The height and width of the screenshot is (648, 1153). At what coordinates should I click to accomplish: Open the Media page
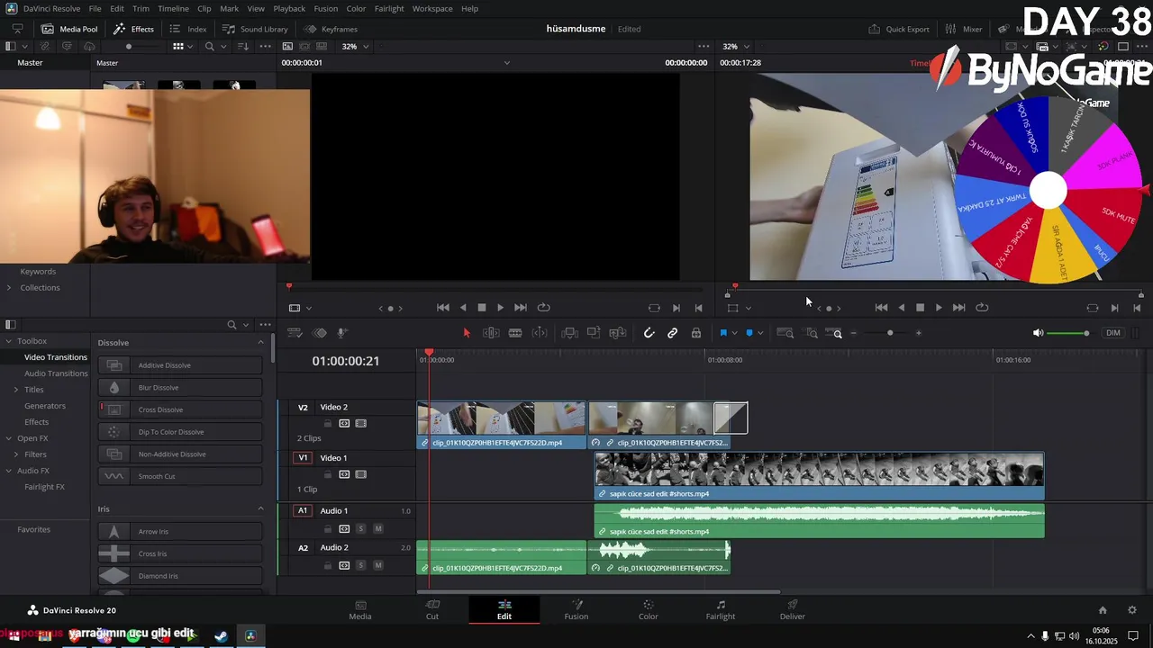(360, 610)
